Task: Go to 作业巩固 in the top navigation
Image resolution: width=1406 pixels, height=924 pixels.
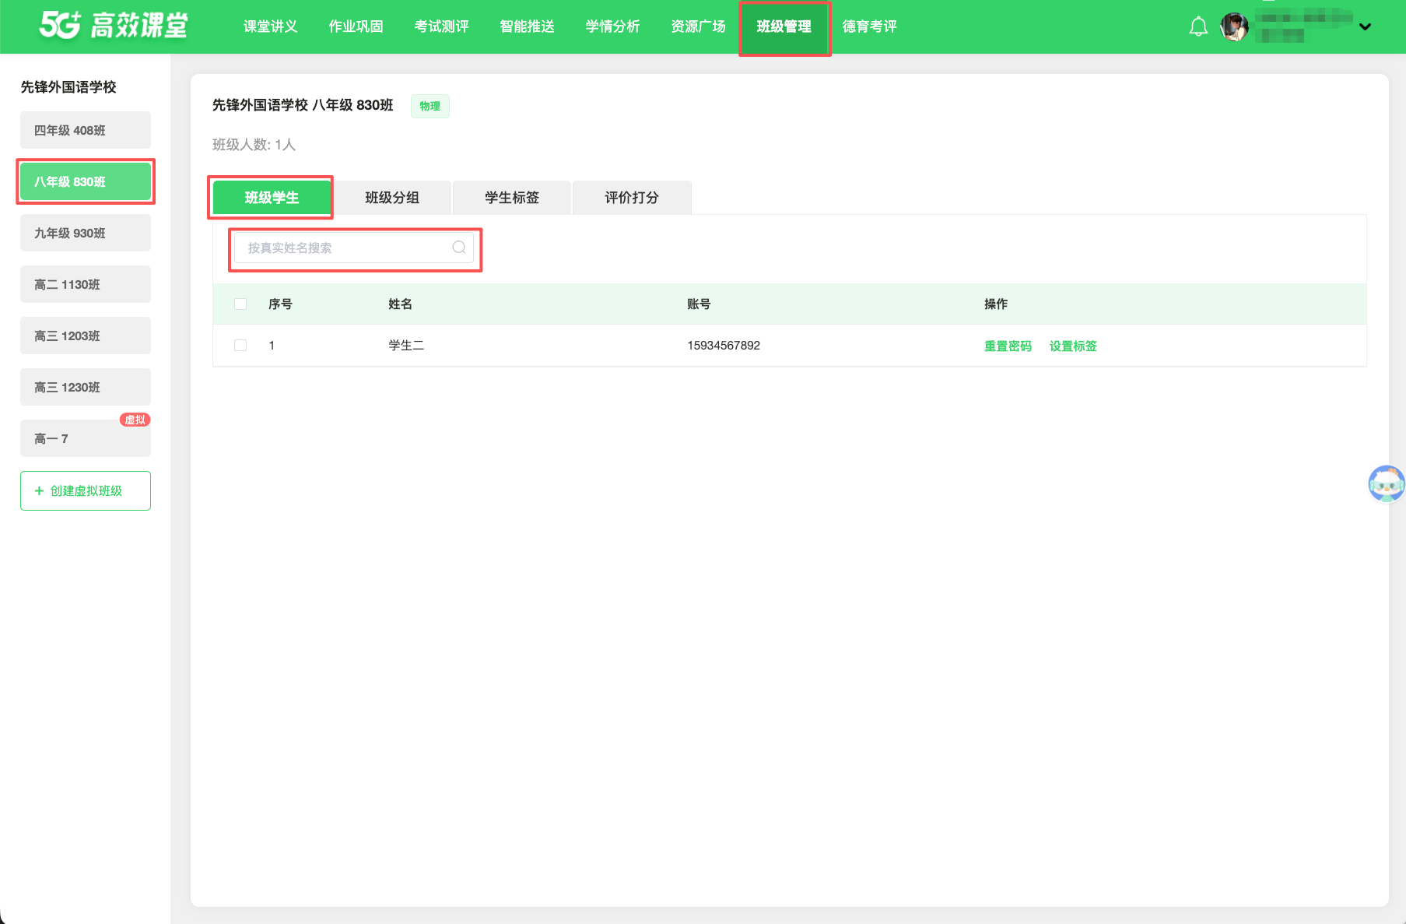Action: pos(356,26)
